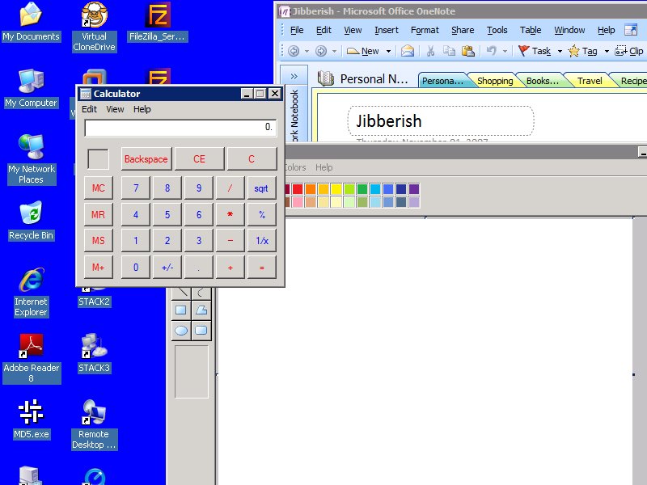Image resolution: width=647 pixels, height=485 pixels.
Task: Open the File menu in OneNote
Action: (297, 30)
